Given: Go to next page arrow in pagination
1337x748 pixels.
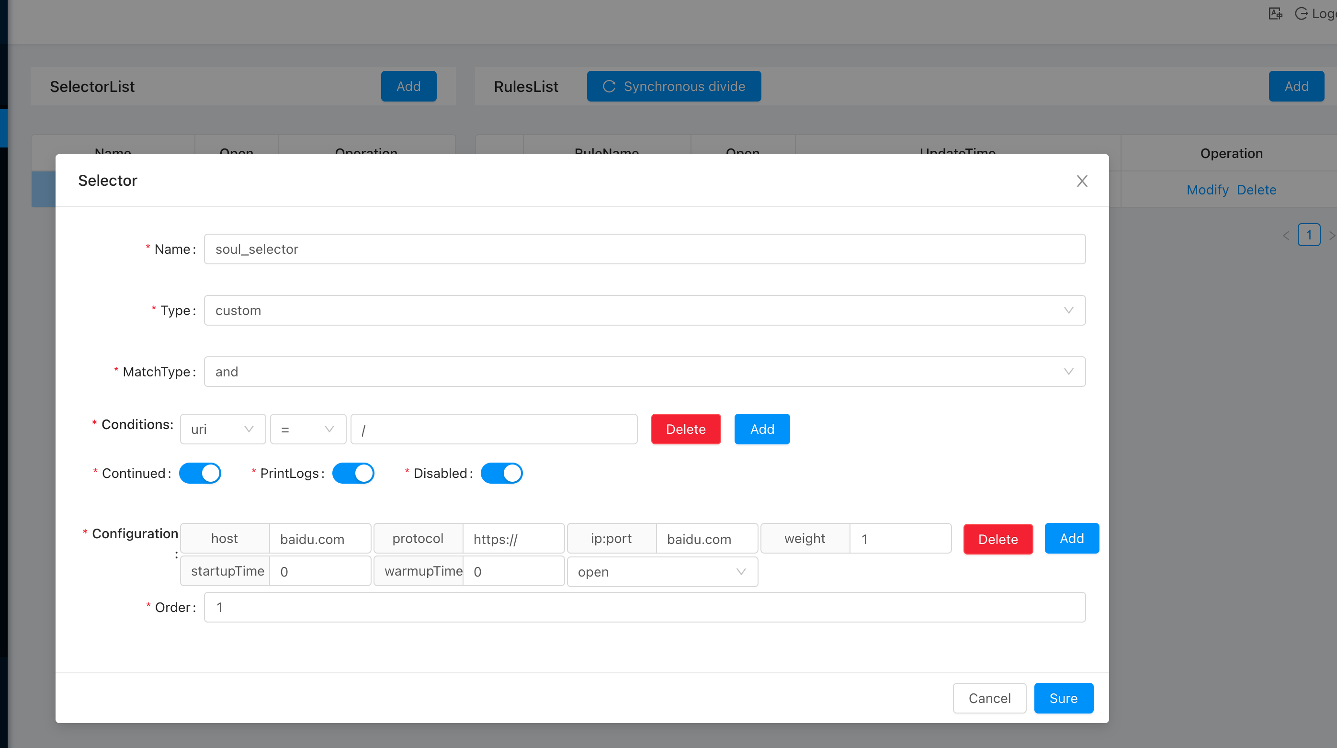Looking at the screenshot, I should (1331, 235).
